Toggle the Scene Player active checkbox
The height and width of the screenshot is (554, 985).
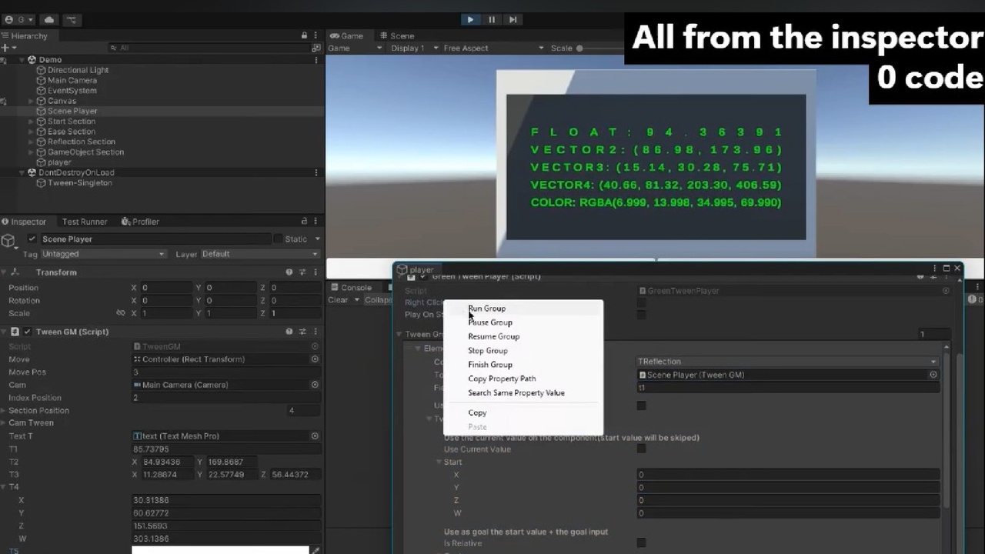tap(32, 239)
